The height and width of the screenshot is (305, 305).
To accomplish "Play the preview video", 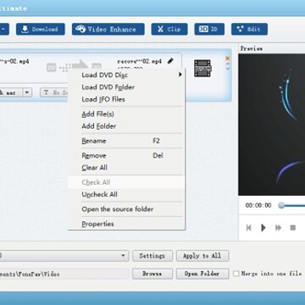I will (263, 227).
